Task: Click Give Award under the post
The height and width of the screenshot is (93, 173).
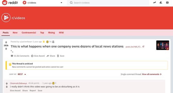Action: coord(38,56)
